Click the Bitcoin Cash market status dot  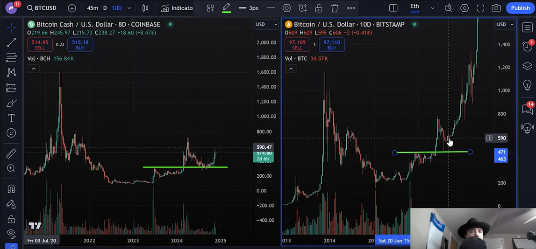click(x=170, y=24)
